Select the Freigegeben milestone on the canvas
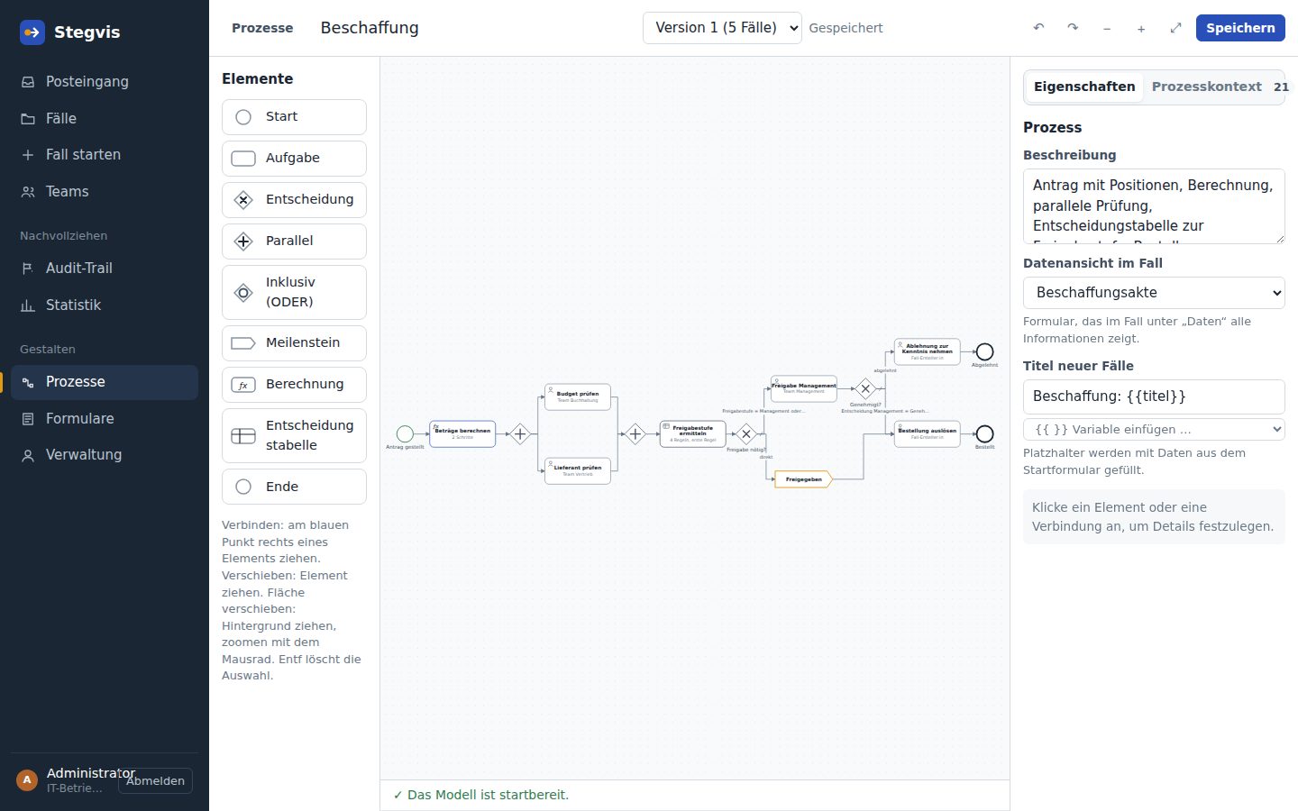 tap(803, 479)
